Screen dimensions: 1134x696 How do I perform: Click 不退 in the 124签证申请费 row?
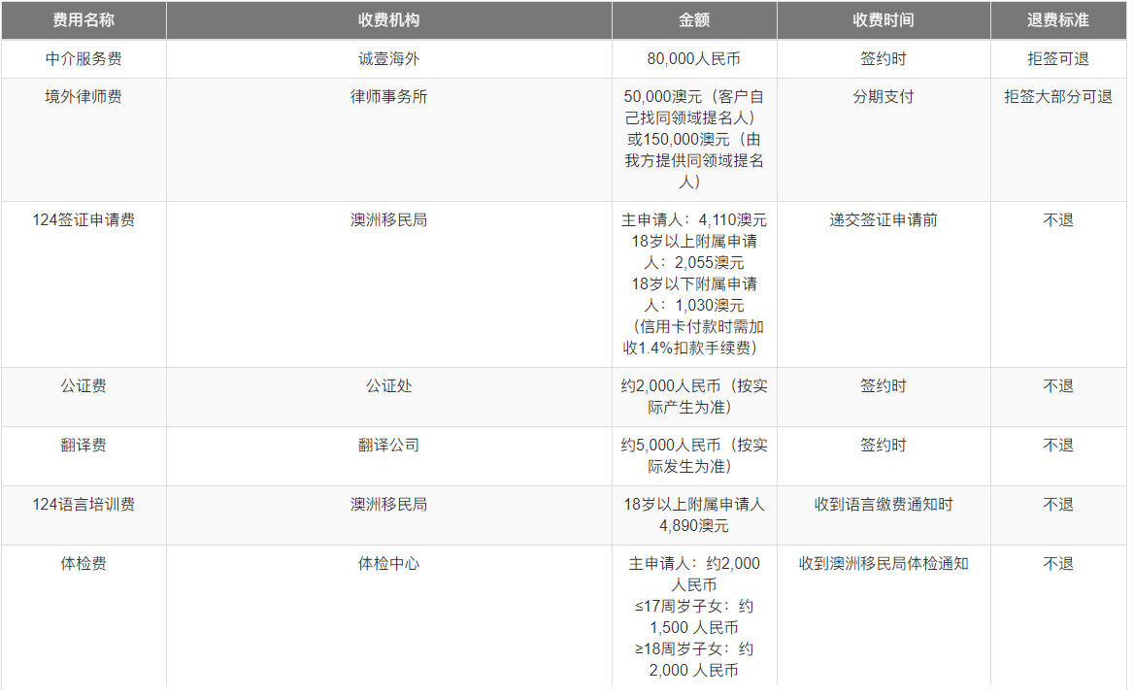click(x=1058, y=284)
